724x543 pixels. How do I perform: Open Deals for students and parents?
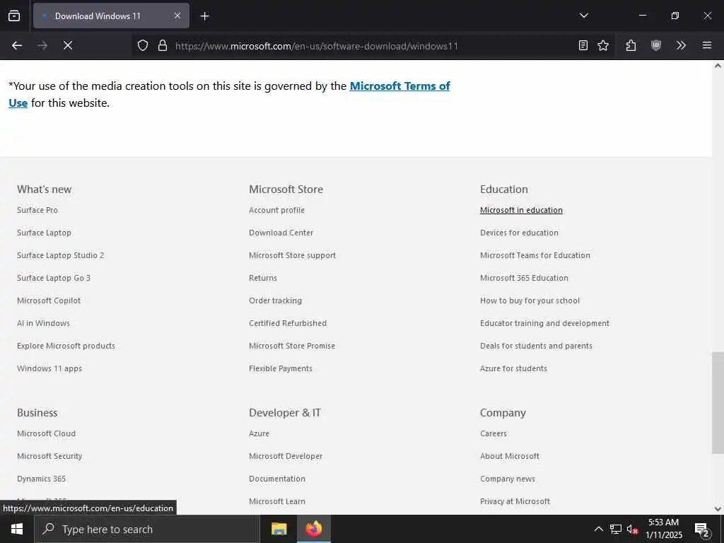coord(536,346)
